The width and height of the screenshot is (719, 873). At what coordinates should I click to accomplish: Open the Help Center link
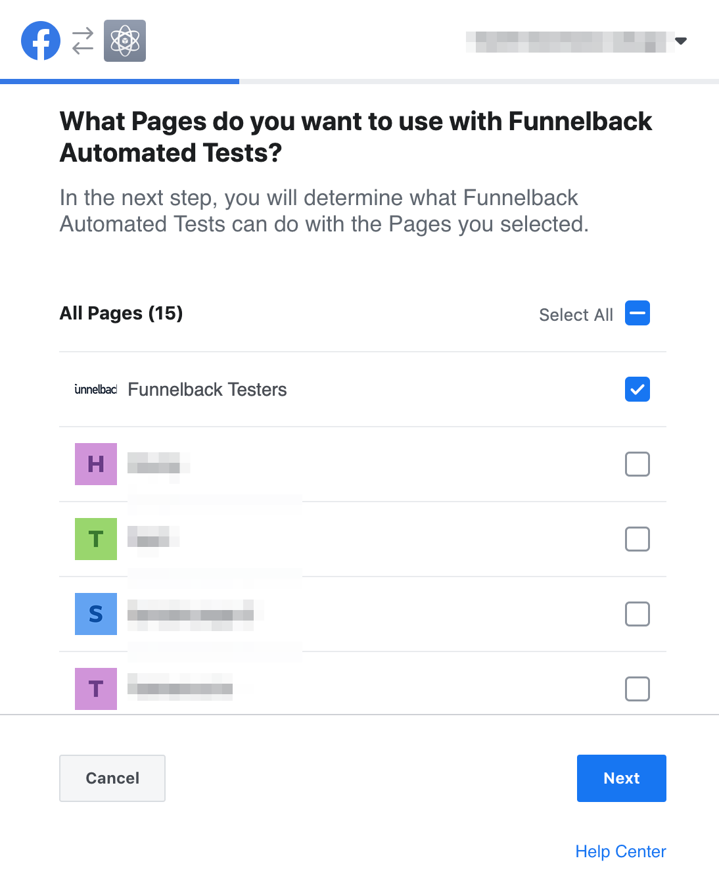(620, 851)
